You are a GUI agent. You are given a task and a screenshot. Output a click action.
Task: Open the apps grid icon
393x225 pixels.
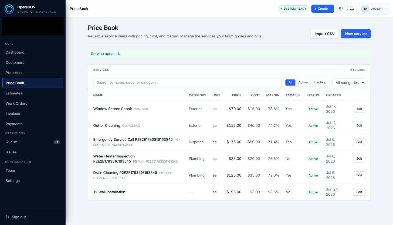click(x=341, y=9)
